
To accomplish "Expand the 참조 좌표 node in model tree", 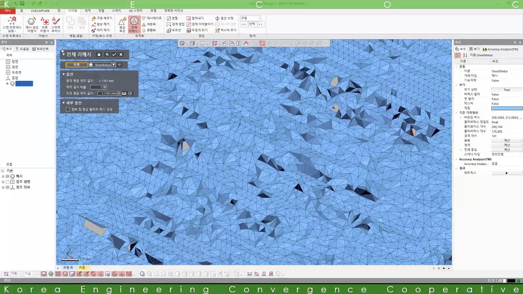I will point(3,187).
